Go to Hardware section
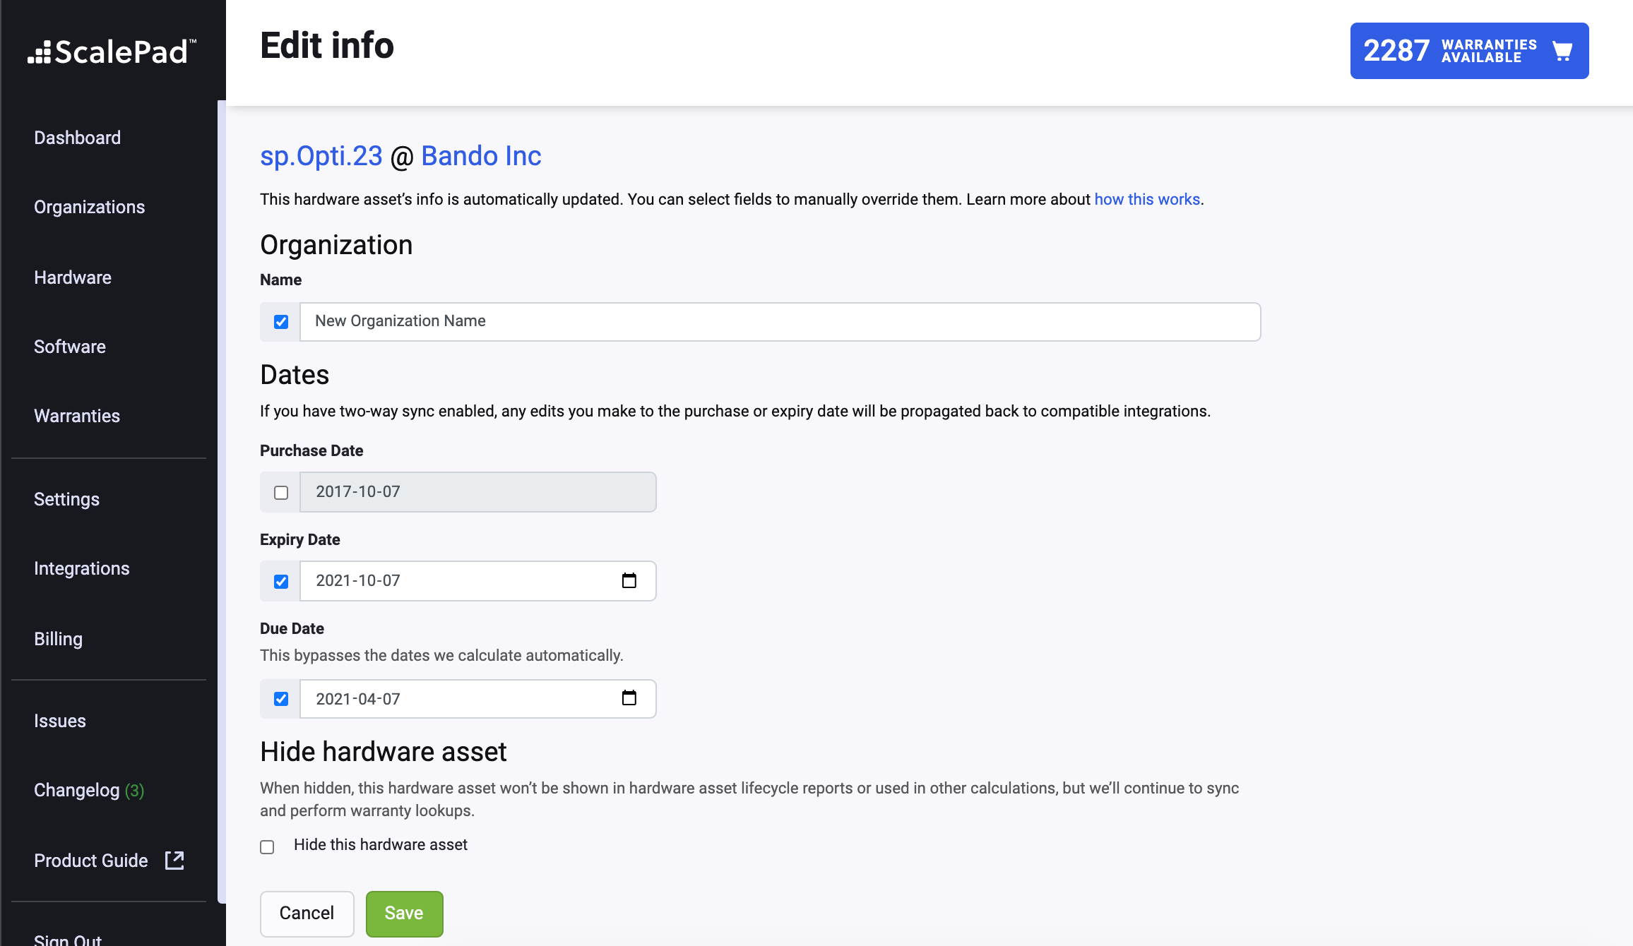The height and width of the screenshot is (946, 1633). (x=73, y=277)
